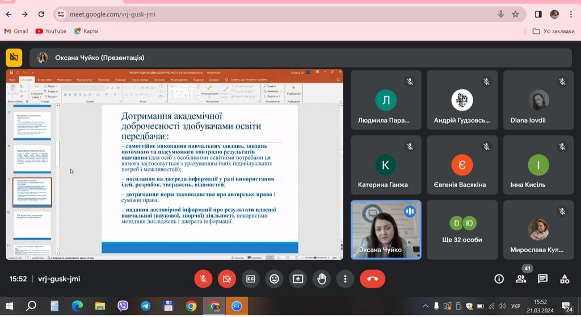Turn on the camera

click(x=227, y=278)
